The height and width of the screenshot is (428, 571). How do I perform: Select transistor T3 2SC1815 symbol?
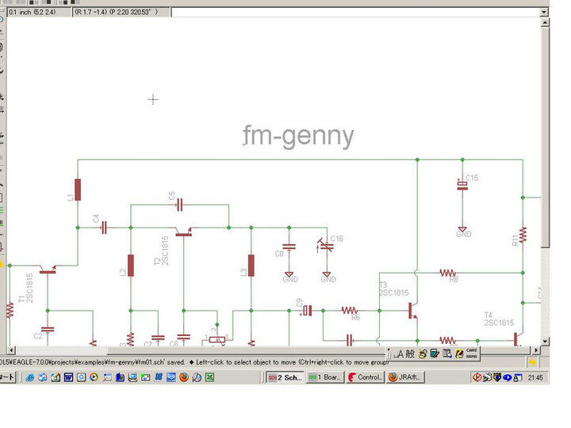412,311
